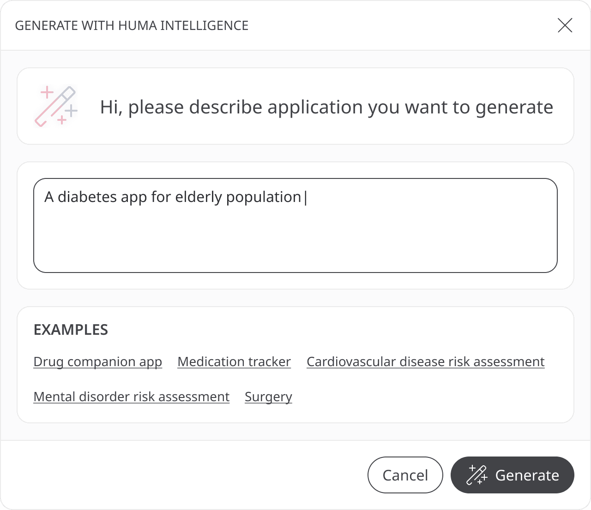Select the Surgery example link
Viewport: 591px width, 510px height.
(x=268, y=397)
